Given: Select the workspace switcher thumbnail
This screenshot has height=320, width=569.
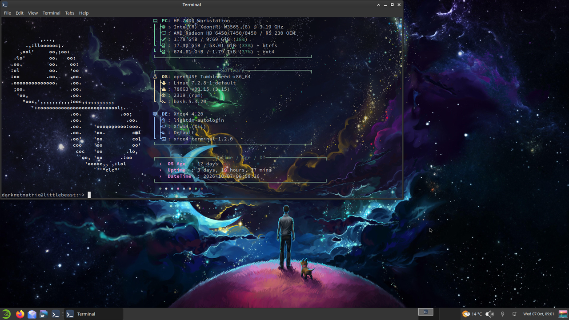Looking at the screenshot, I should [426, 312].
